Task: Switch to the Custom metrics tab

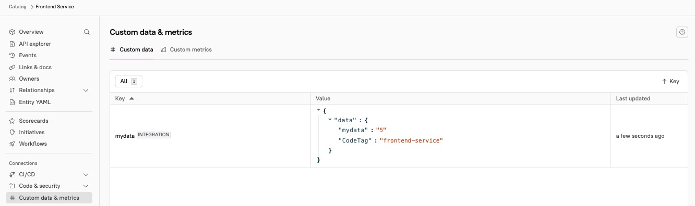Action: [186, 50]
